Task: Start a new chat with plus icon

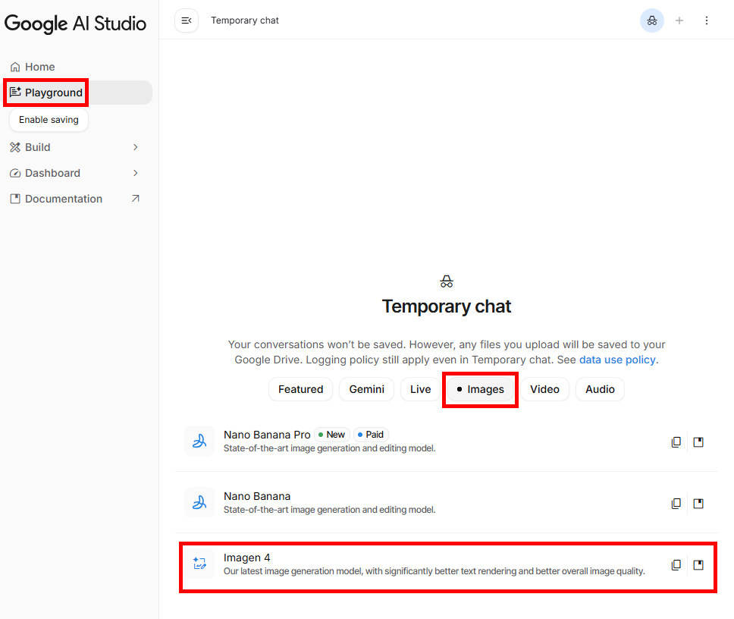Action: 679,20
